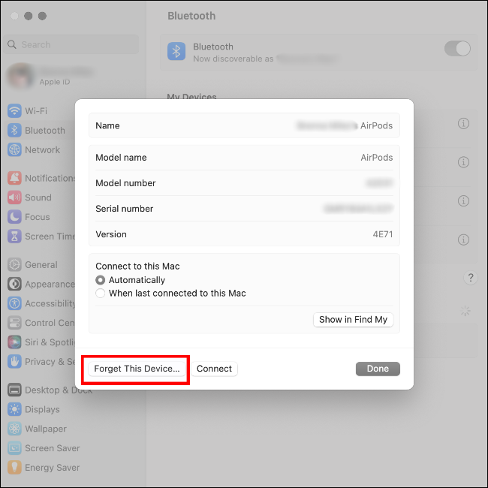Click the Bluetooth logo in main panel
The image size is (488, 488).
click(x=176, y=51)
